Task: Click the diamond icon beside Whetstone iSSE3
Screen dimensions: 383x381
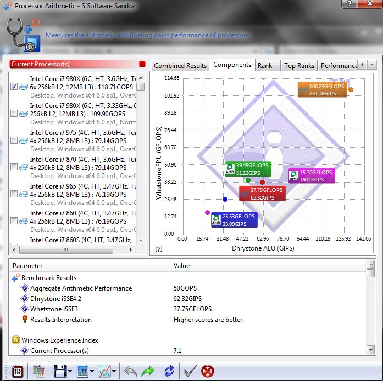Action: tap(25, 309)
